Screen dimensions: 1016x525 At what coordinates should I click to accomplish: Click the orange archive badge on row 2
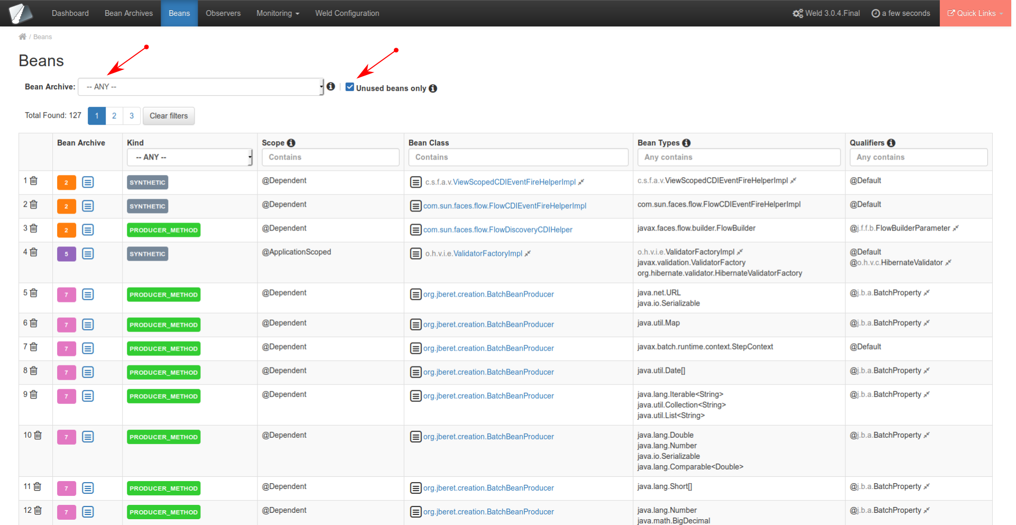pos(66,206)
